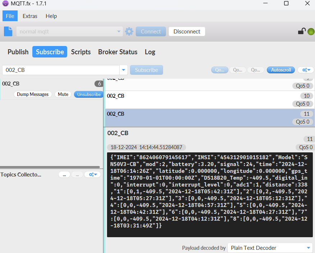315x253 pixels.
Task: Switch to the Broker Status tab
Action: 118,52
